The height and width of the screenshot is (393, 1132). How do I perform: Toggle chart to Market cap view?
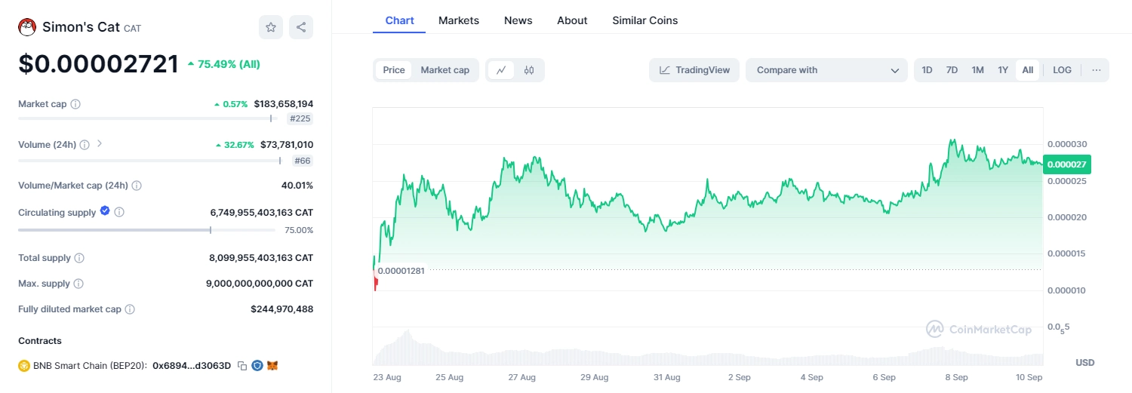click(x=444, y=70)
